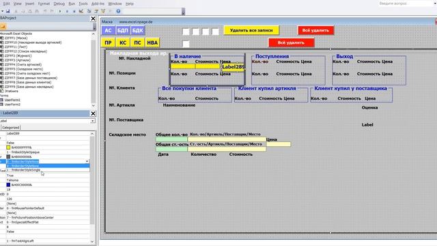The height and width of the screenshot is (246, 437).
Task: Select Z2FFF1 (Маска) in the project tree
Action: coord(16,38)
